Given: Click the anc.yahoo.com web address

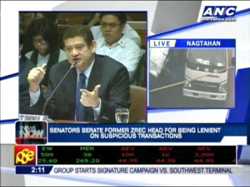Looking at the screenshot, I should coord(218,19).
